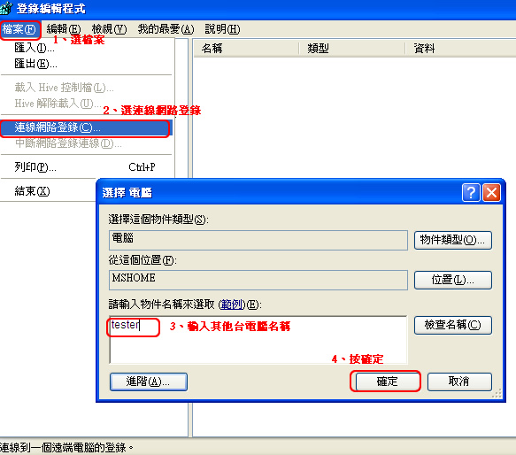Close the 選擇 電腦 dialog

(491, 193)
